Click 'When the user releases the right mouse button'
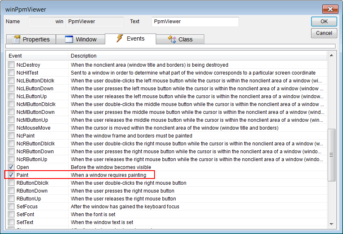Image resolution: width=343 pixels, height=234 pixels. point(123,198)
